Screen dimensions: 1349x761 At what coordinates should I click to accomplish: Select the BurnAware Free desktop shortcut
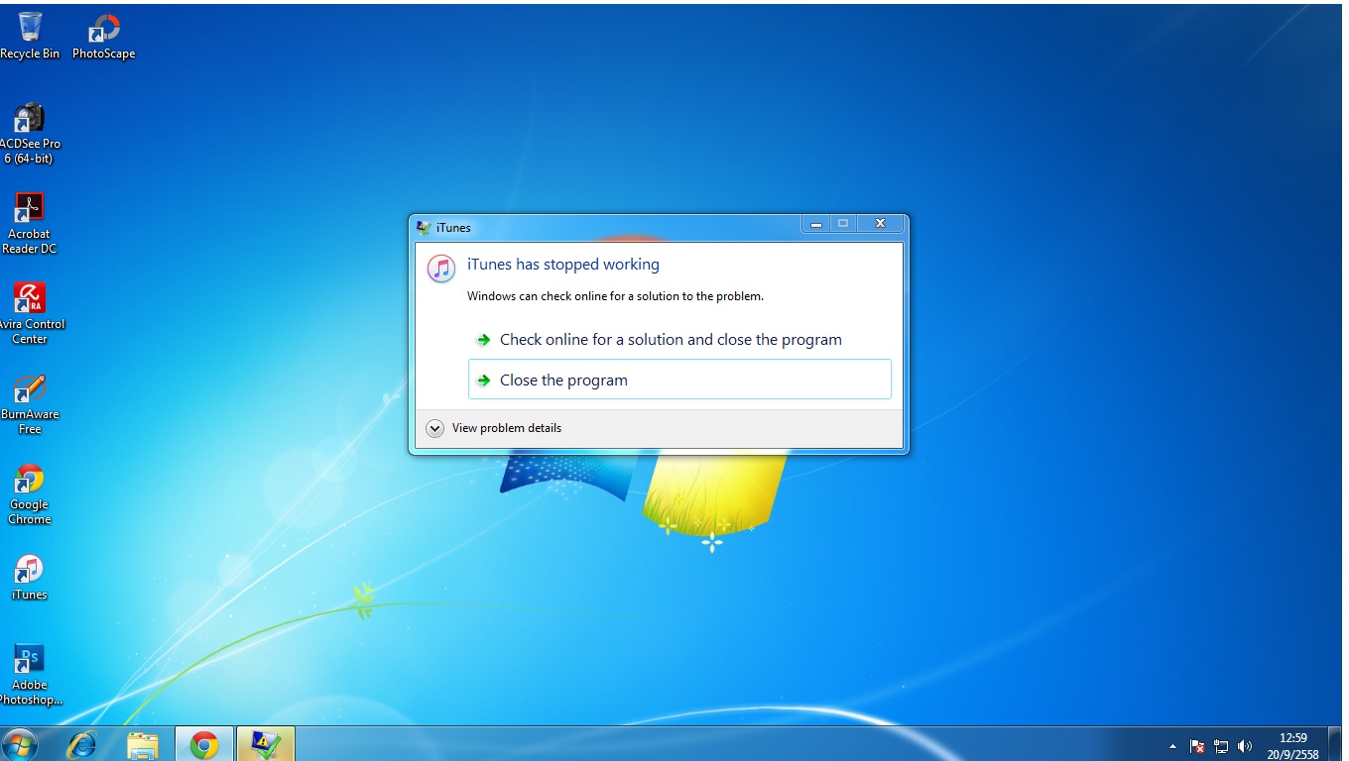click(30, 403)
